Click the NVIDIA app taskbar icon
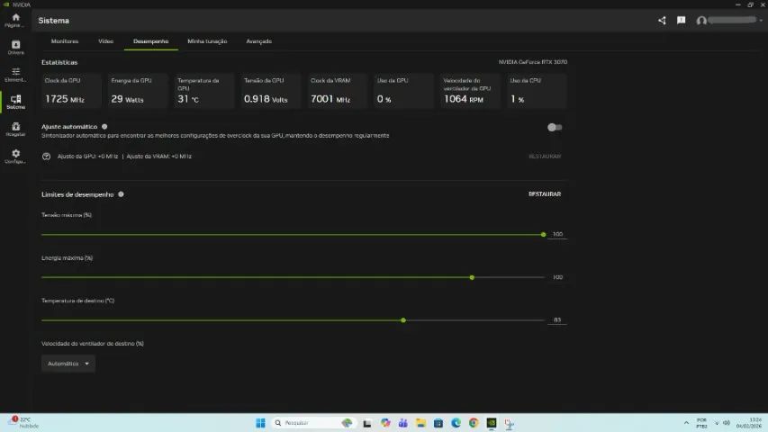The height and width of the screenshot is (432, 768). click(x=492, y=423)
